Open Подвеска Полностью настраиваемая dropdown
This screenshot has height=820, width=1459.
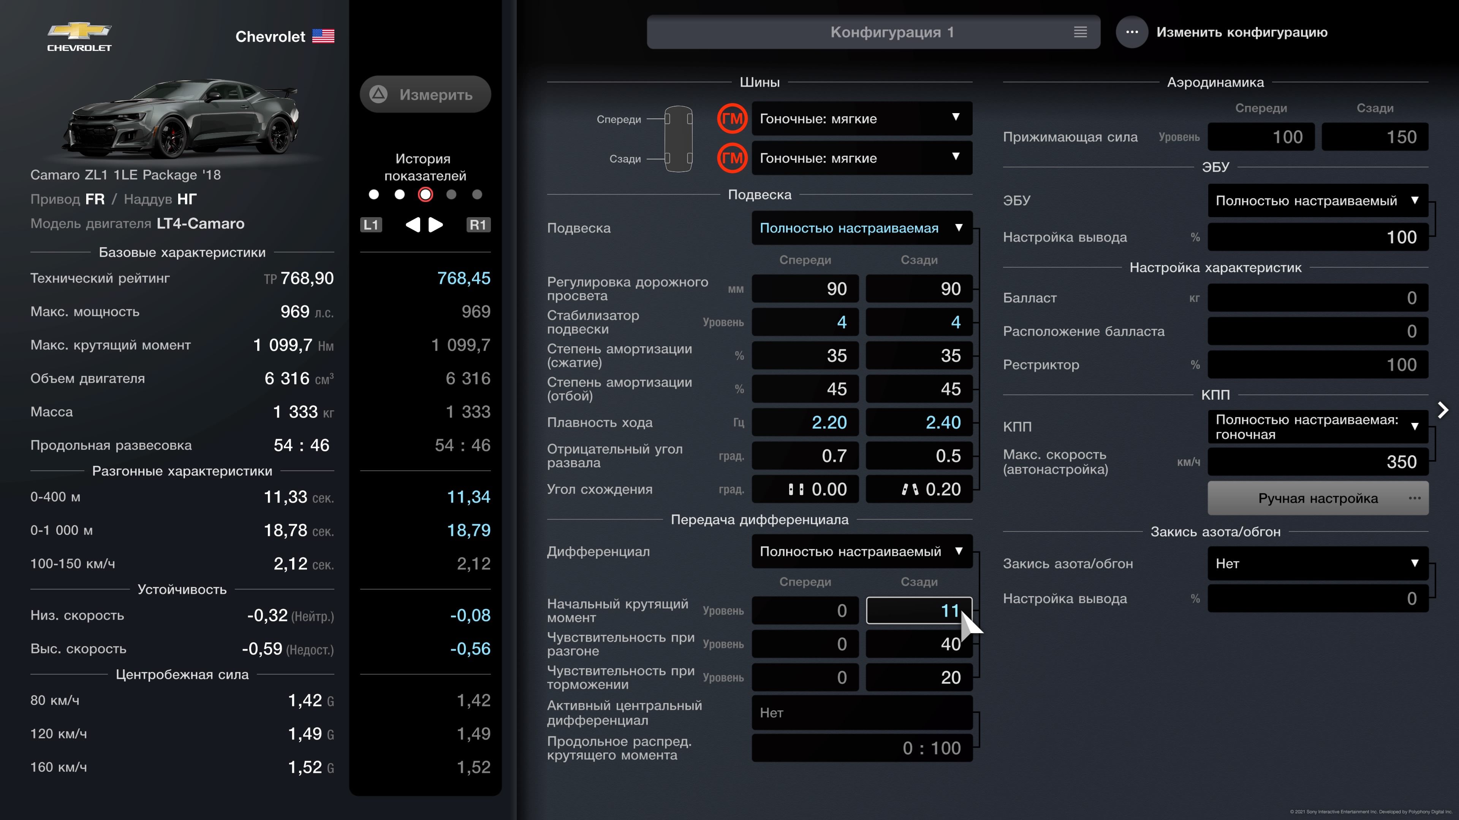coord(861,228)
